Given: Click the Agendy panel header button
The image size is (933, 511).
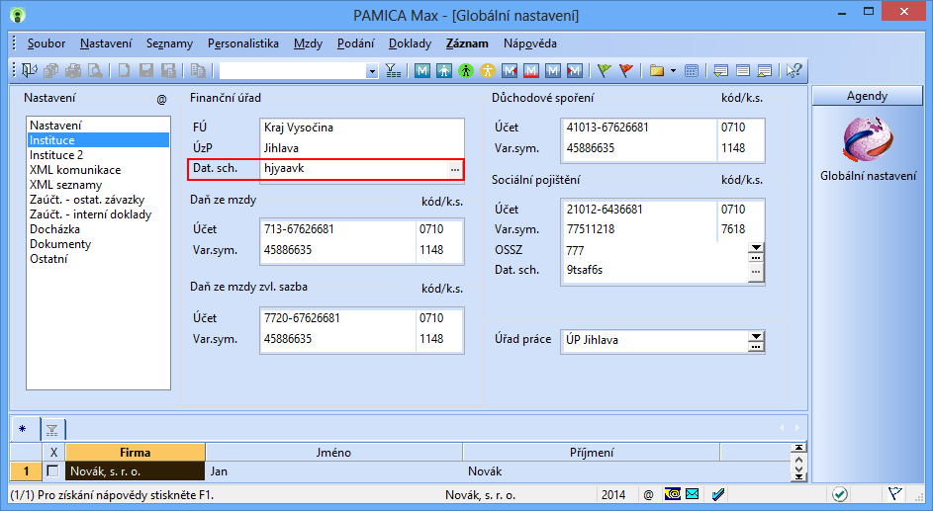Looking at the screenshot, I should click(x=867, y=96).
